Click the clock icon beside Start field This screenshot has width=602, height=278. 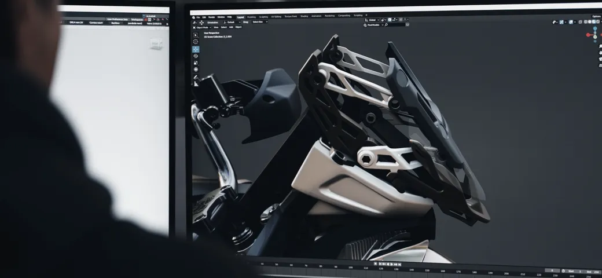click(563, 270)
